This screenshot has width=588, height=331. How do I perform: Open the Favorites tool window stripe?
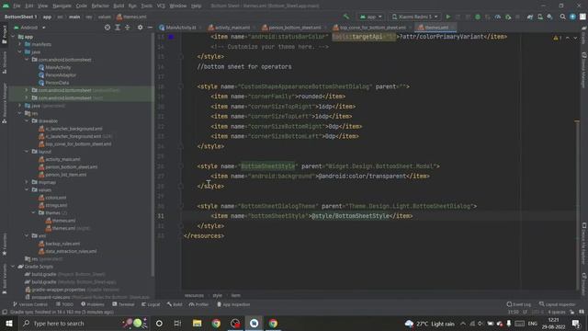(x=5, y=245)
